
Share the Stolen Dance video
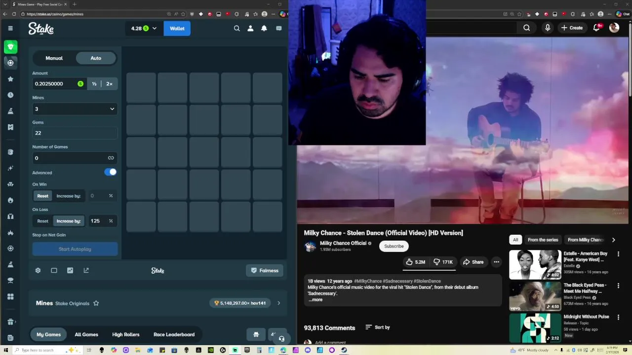tap(473, 262)
